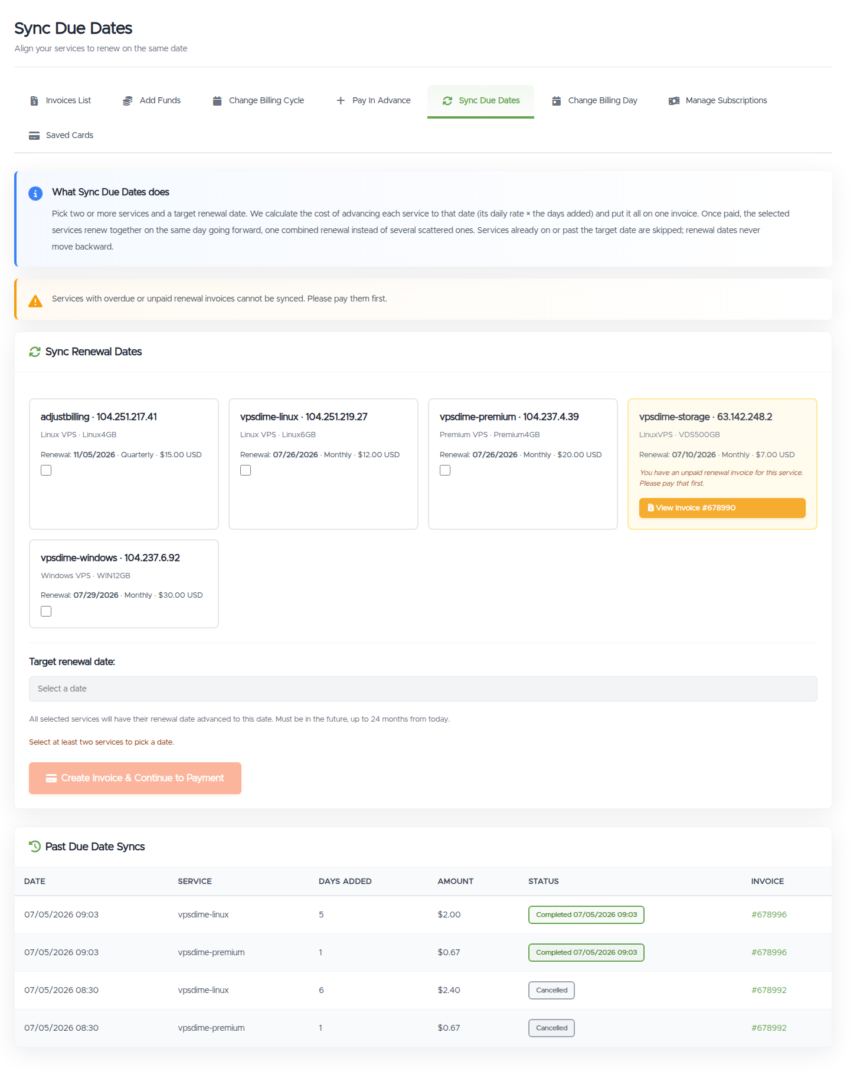Go to the Pay In Advance tab

[x=374, y=101]
